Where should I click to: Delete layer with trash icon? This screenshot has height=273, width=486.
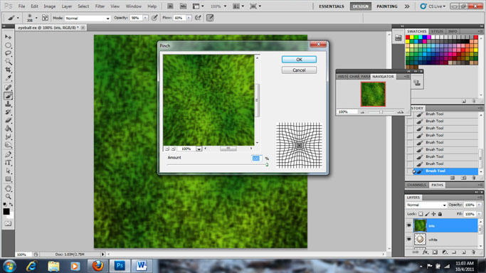coord(473,252)
